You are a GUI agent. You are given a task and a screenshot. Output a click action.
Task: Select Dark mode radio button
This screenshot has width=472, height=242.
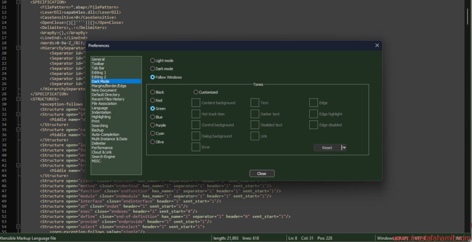pos(153,69)
